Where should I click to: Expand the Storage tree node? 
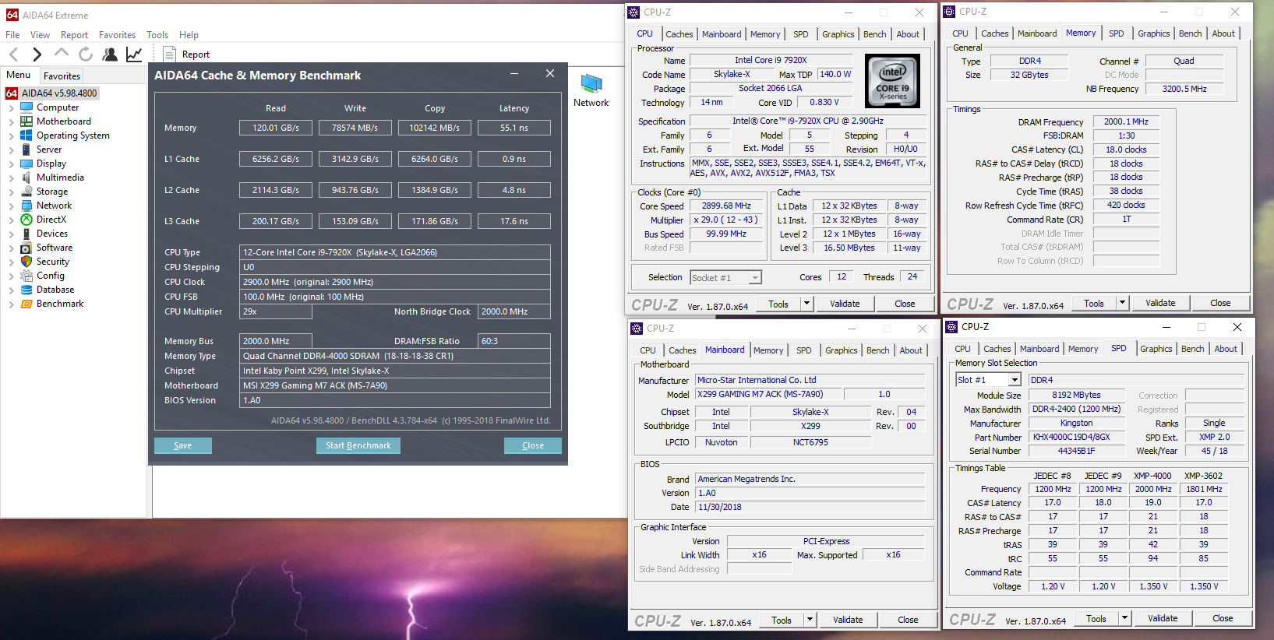tap(11, 192)
